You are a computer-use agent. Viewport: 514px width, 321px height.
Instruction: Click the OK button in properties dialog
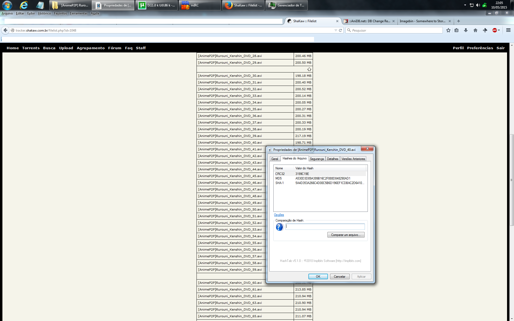pyautogui.click(x=318, y=277)
